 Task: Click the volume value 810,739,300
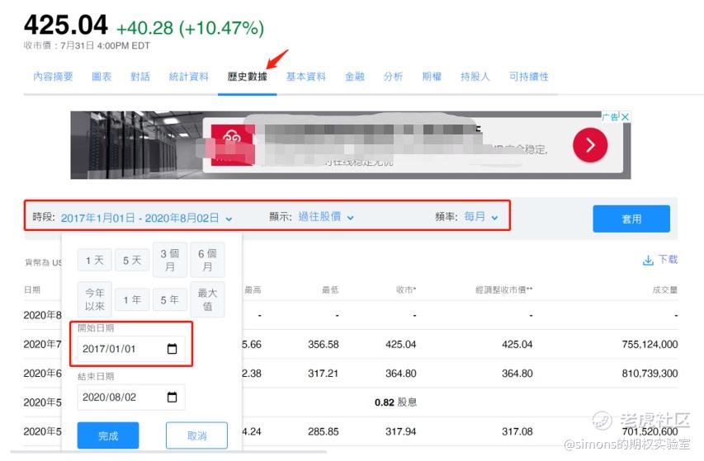(650, 373)
